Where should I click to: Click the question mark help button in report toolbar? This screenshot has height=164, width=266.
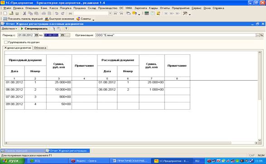[66, 29]
